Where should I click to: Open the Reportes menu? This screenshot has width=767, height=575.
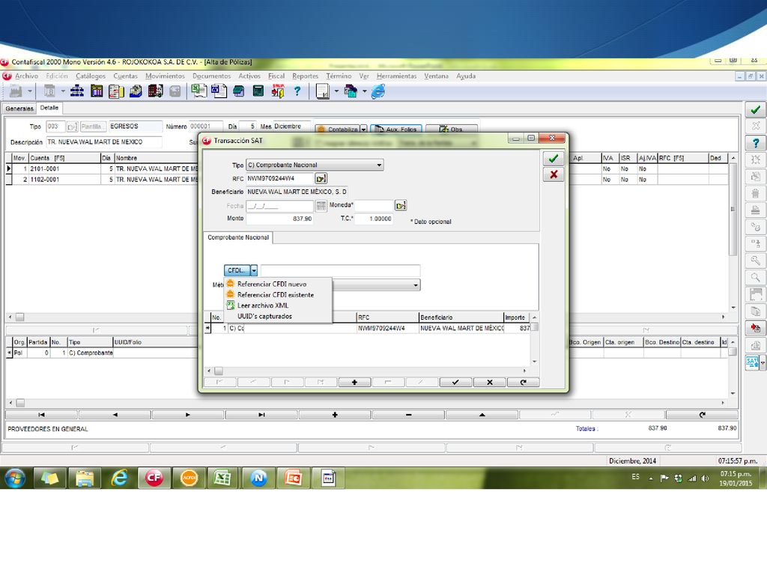tap(306, 76)
